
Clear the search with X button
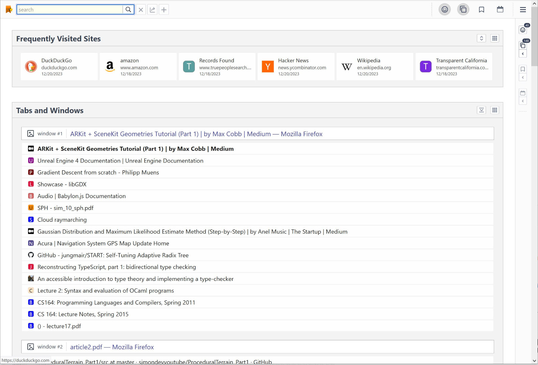pos(141,10)
